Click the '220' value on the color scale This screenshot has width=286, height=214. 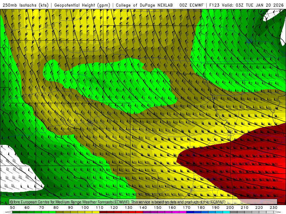coord(259,208)
